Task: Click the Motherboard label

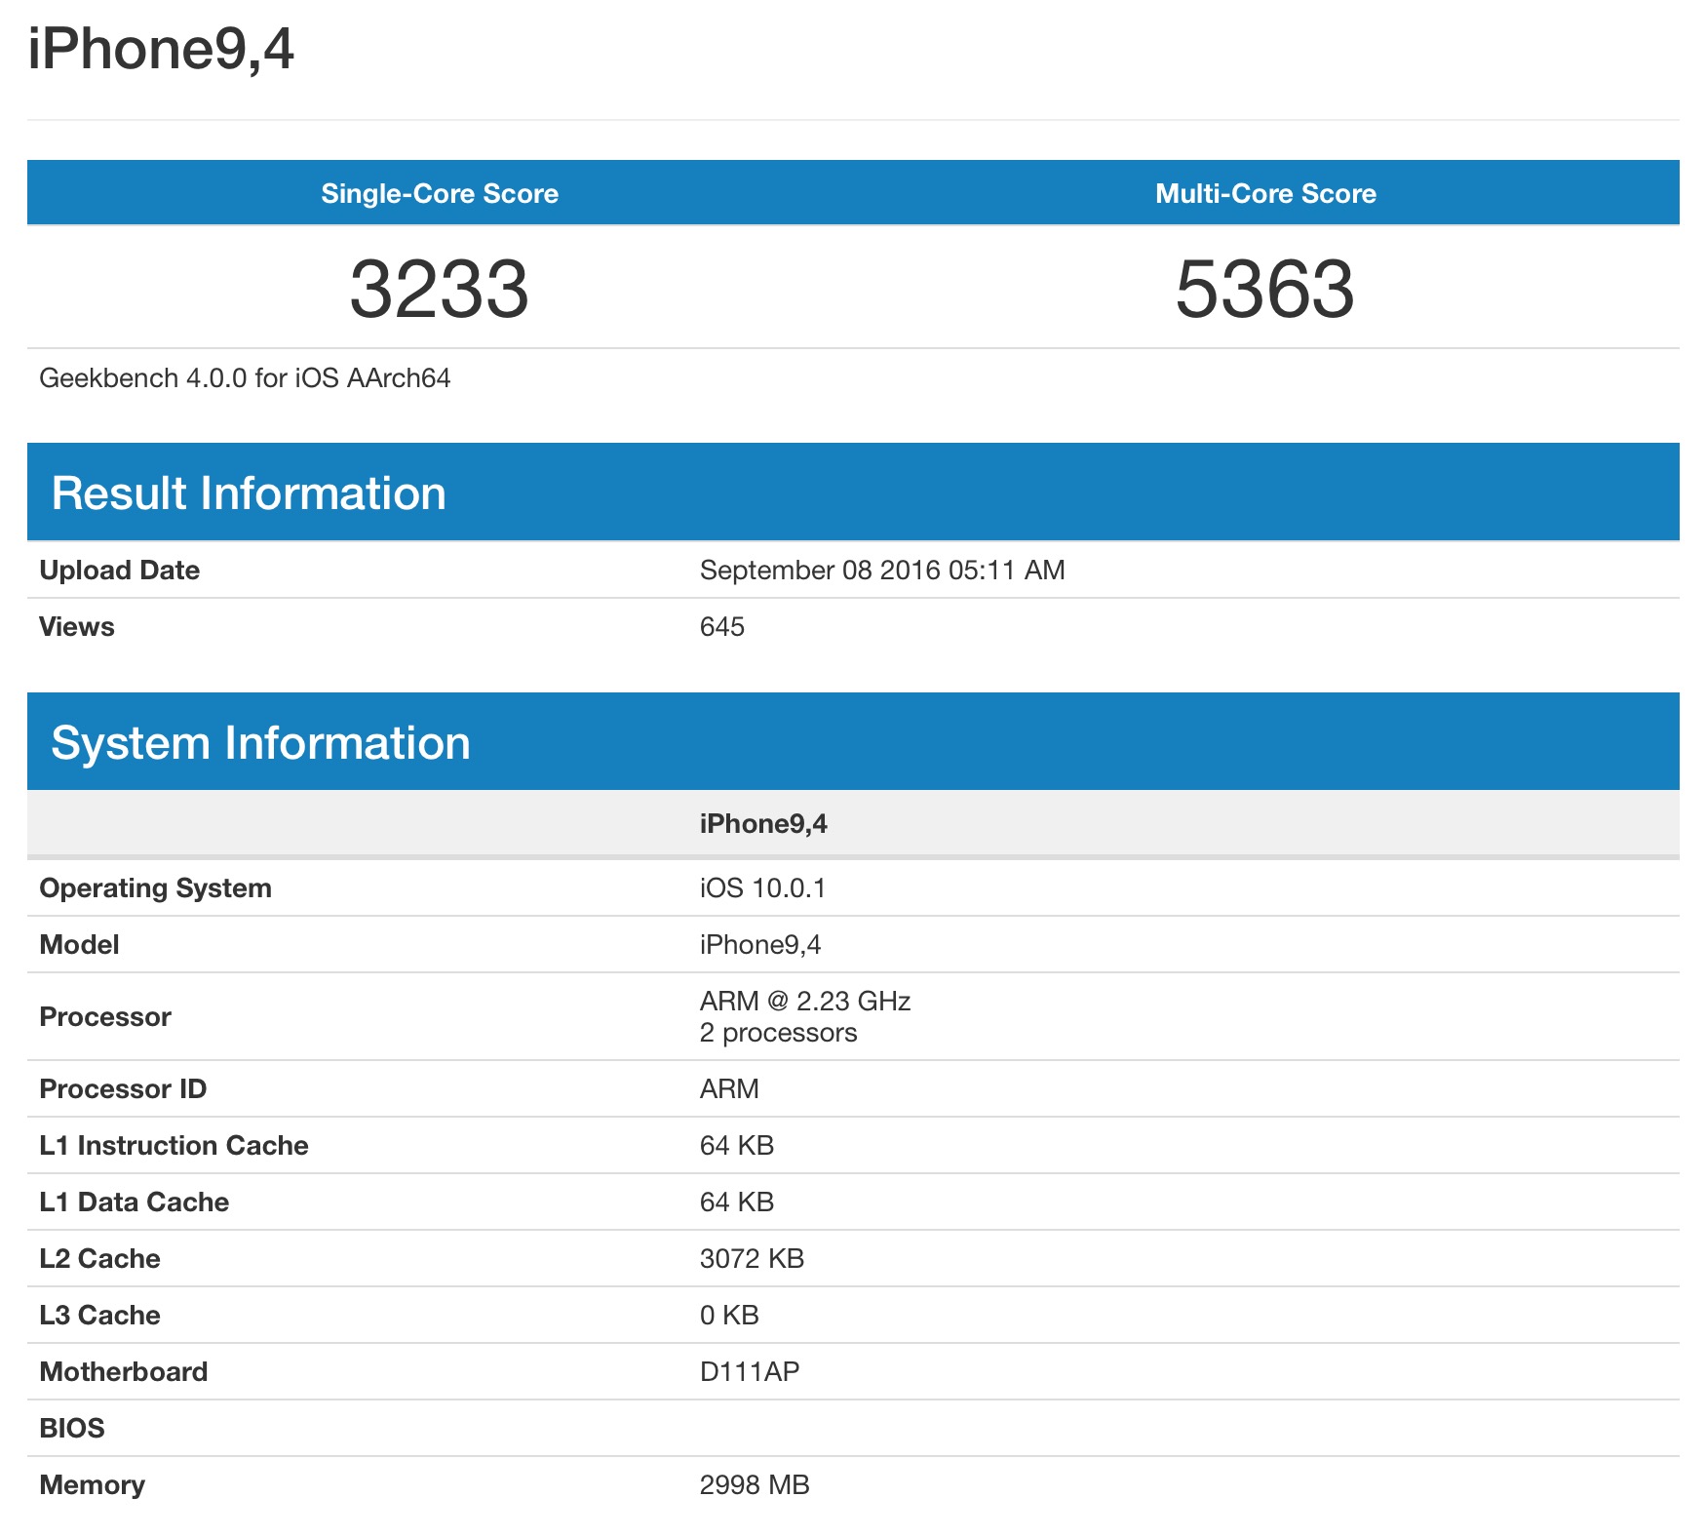Action: (124, 1372)
